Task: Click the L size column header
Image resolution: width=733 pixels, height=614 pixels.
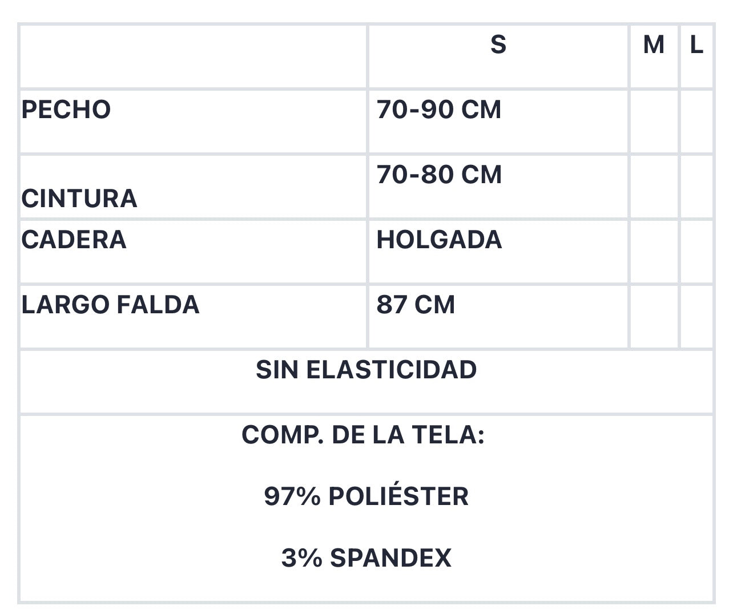Action: click(x=696, y=45)
